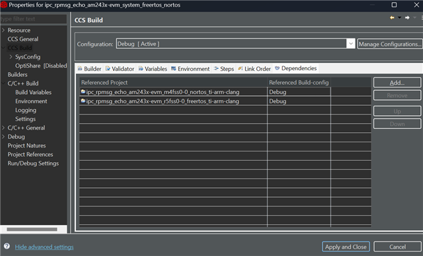Switch to the Builder tab

(x=89, y=69)
